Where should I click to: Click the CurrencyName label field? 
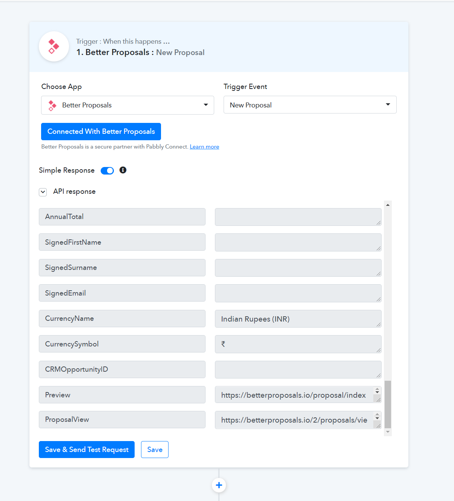point(122,319)
